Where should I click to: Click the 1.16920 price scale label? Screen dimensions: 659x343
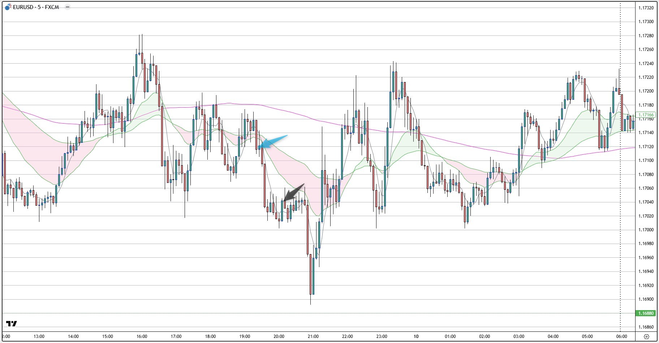tap(646, 286)
